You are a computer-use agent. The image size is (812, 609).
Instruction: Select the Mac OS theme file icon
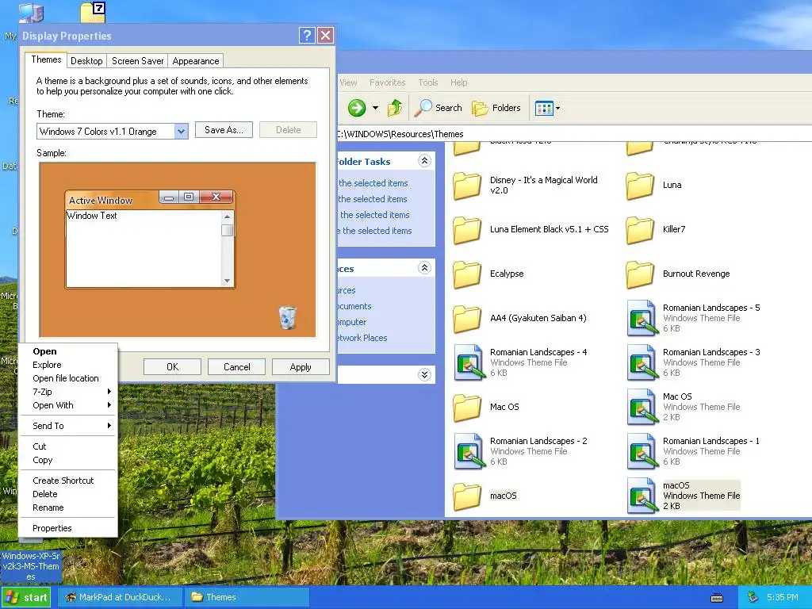click(x=642, y=407)
